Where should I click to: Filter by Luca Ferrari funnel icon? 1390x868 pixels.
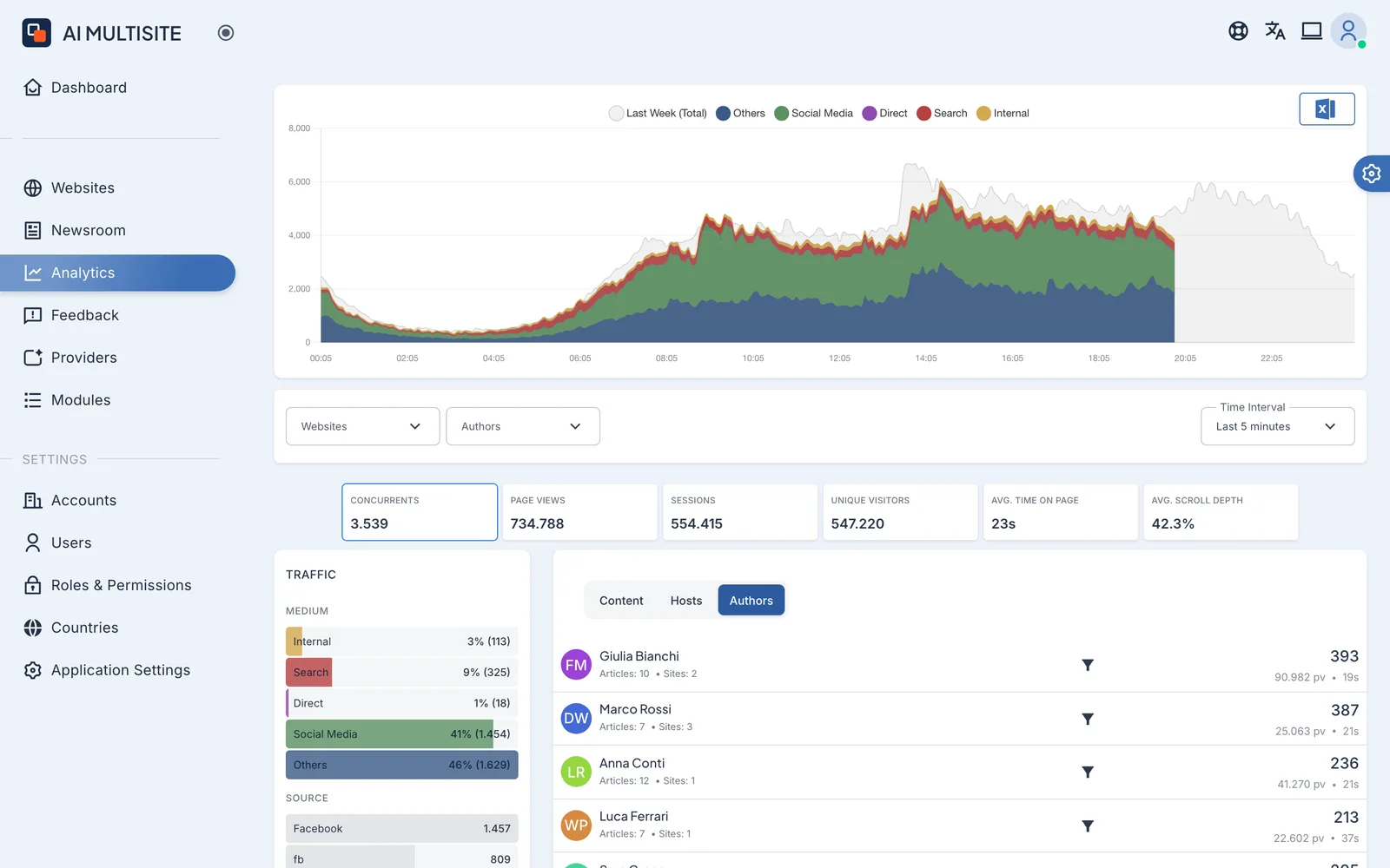click(x=1088, y=826)
